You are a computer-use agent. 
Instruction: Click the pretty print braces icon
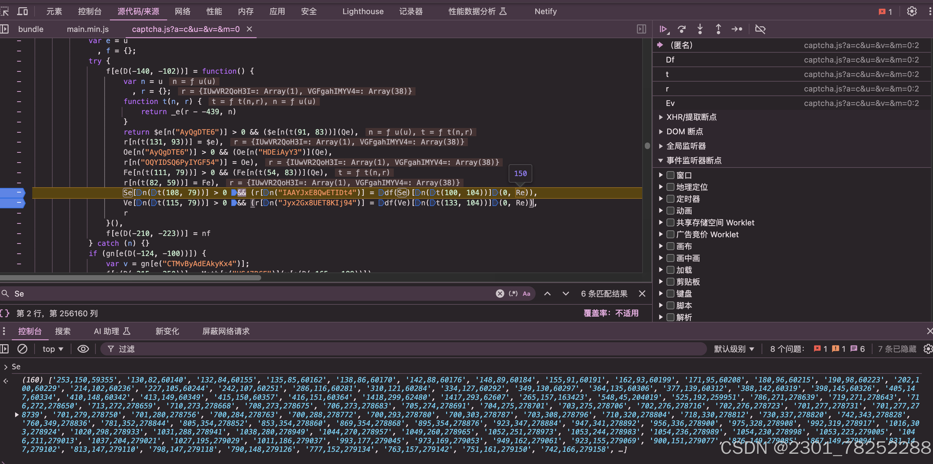5,313
